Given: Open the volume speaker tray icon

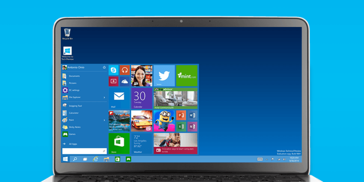Looking at the screenshot, I should pos(284,159).
